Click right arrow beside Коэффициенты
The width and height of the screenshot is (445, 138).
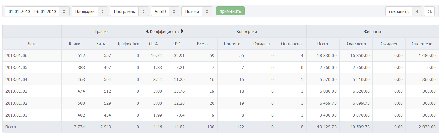[x=182, y=31]
